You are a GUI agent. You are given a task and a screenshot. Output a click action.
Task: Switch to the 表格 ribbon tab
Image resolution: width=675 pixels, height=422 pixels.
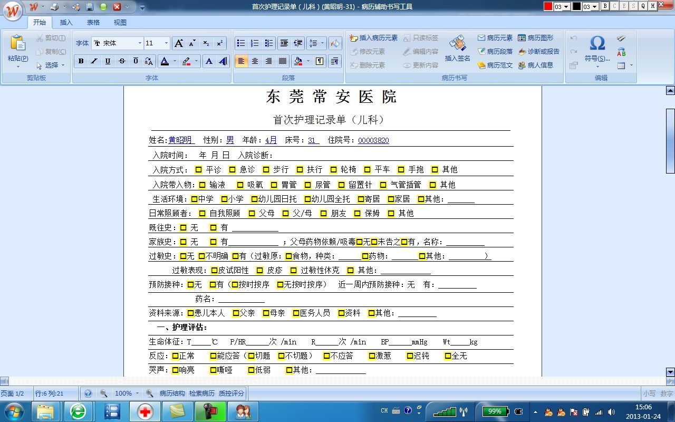click(93, 23)
